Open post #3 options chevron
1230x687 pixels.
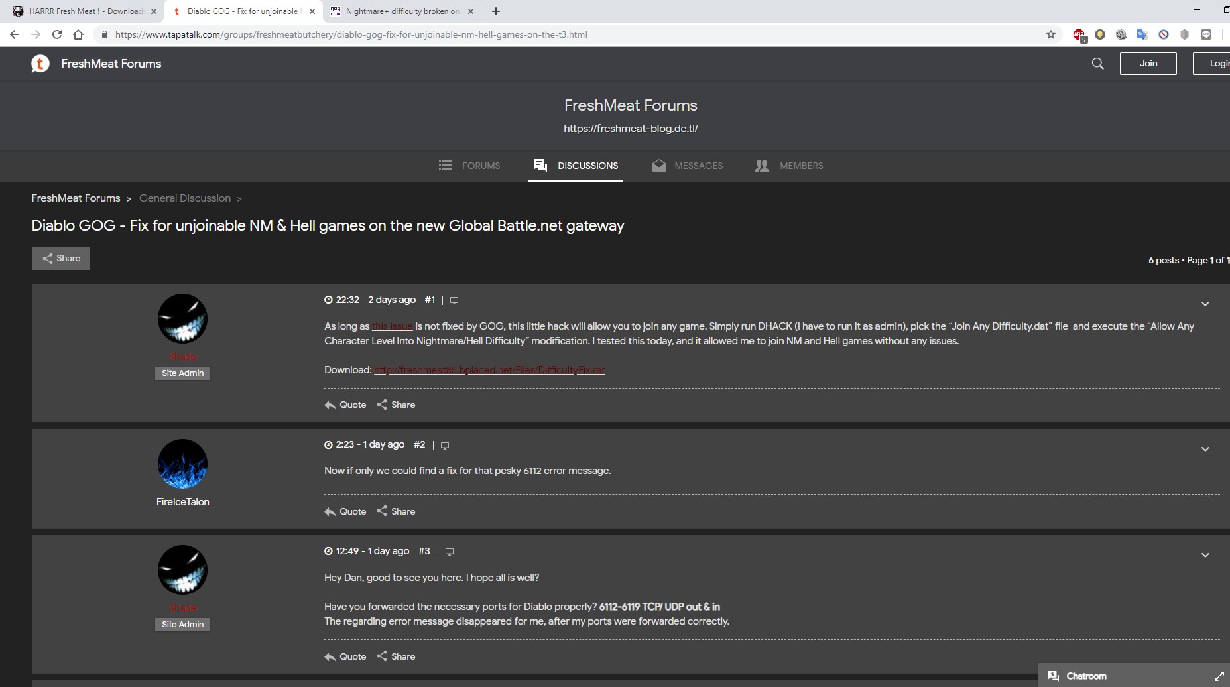(1205, 555)
